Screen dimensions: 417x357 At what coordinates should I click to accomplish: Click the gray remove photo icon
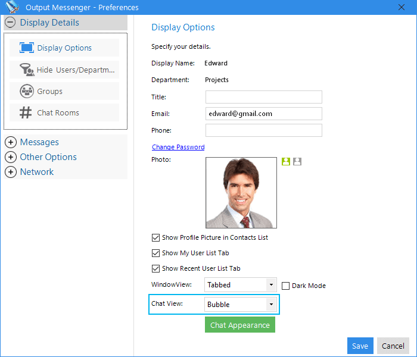(297, 161)
